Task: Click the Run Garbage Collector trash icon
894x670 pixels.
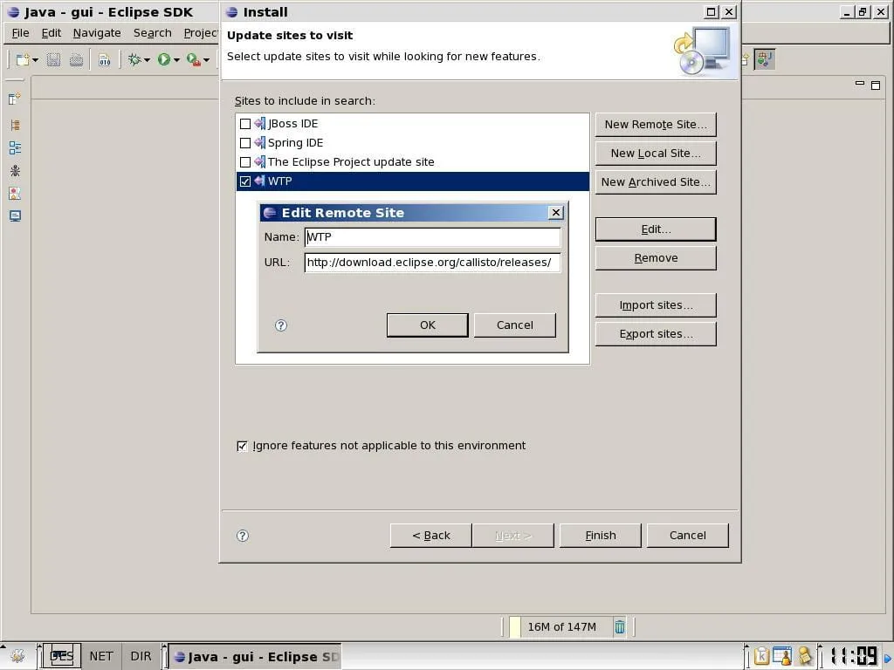Action: click(620, 626)
